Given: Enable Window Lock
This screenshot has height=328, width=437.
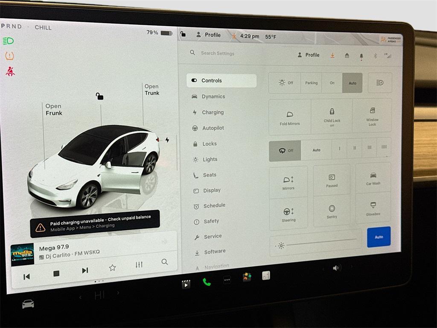Looking at the screenshot, I should tap(373, 116).
